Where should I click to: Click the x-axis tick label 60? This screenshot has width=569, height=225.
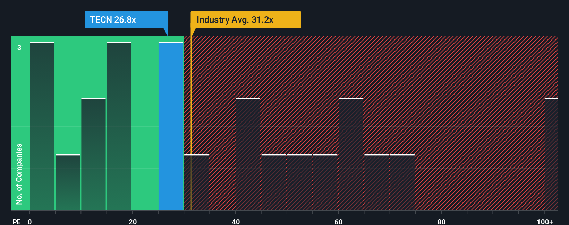339,222
